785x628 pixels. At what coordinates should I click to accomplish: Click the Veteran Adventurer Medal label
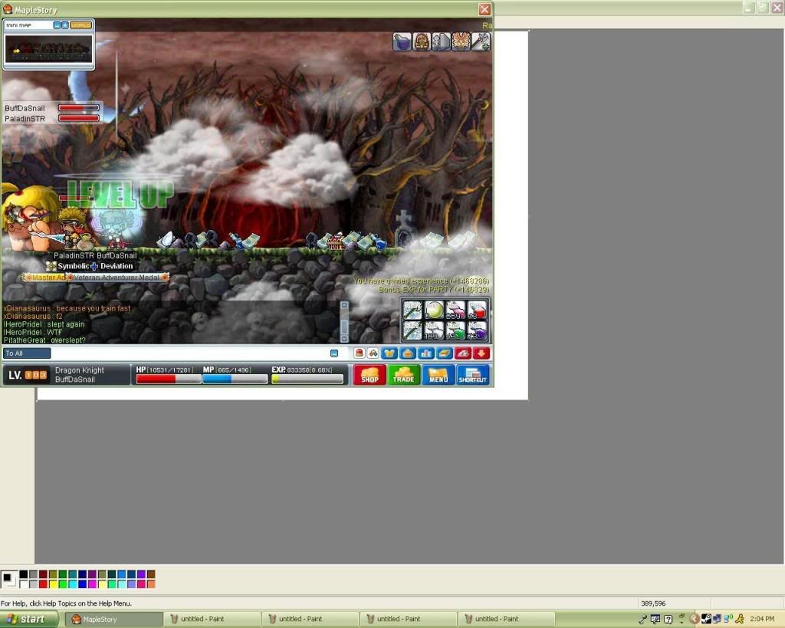(119, 278)
